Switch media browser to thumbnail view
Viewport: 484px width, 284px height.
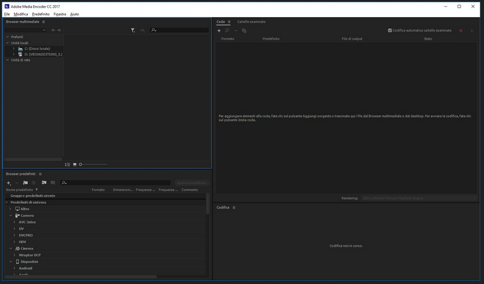point(75,164)
